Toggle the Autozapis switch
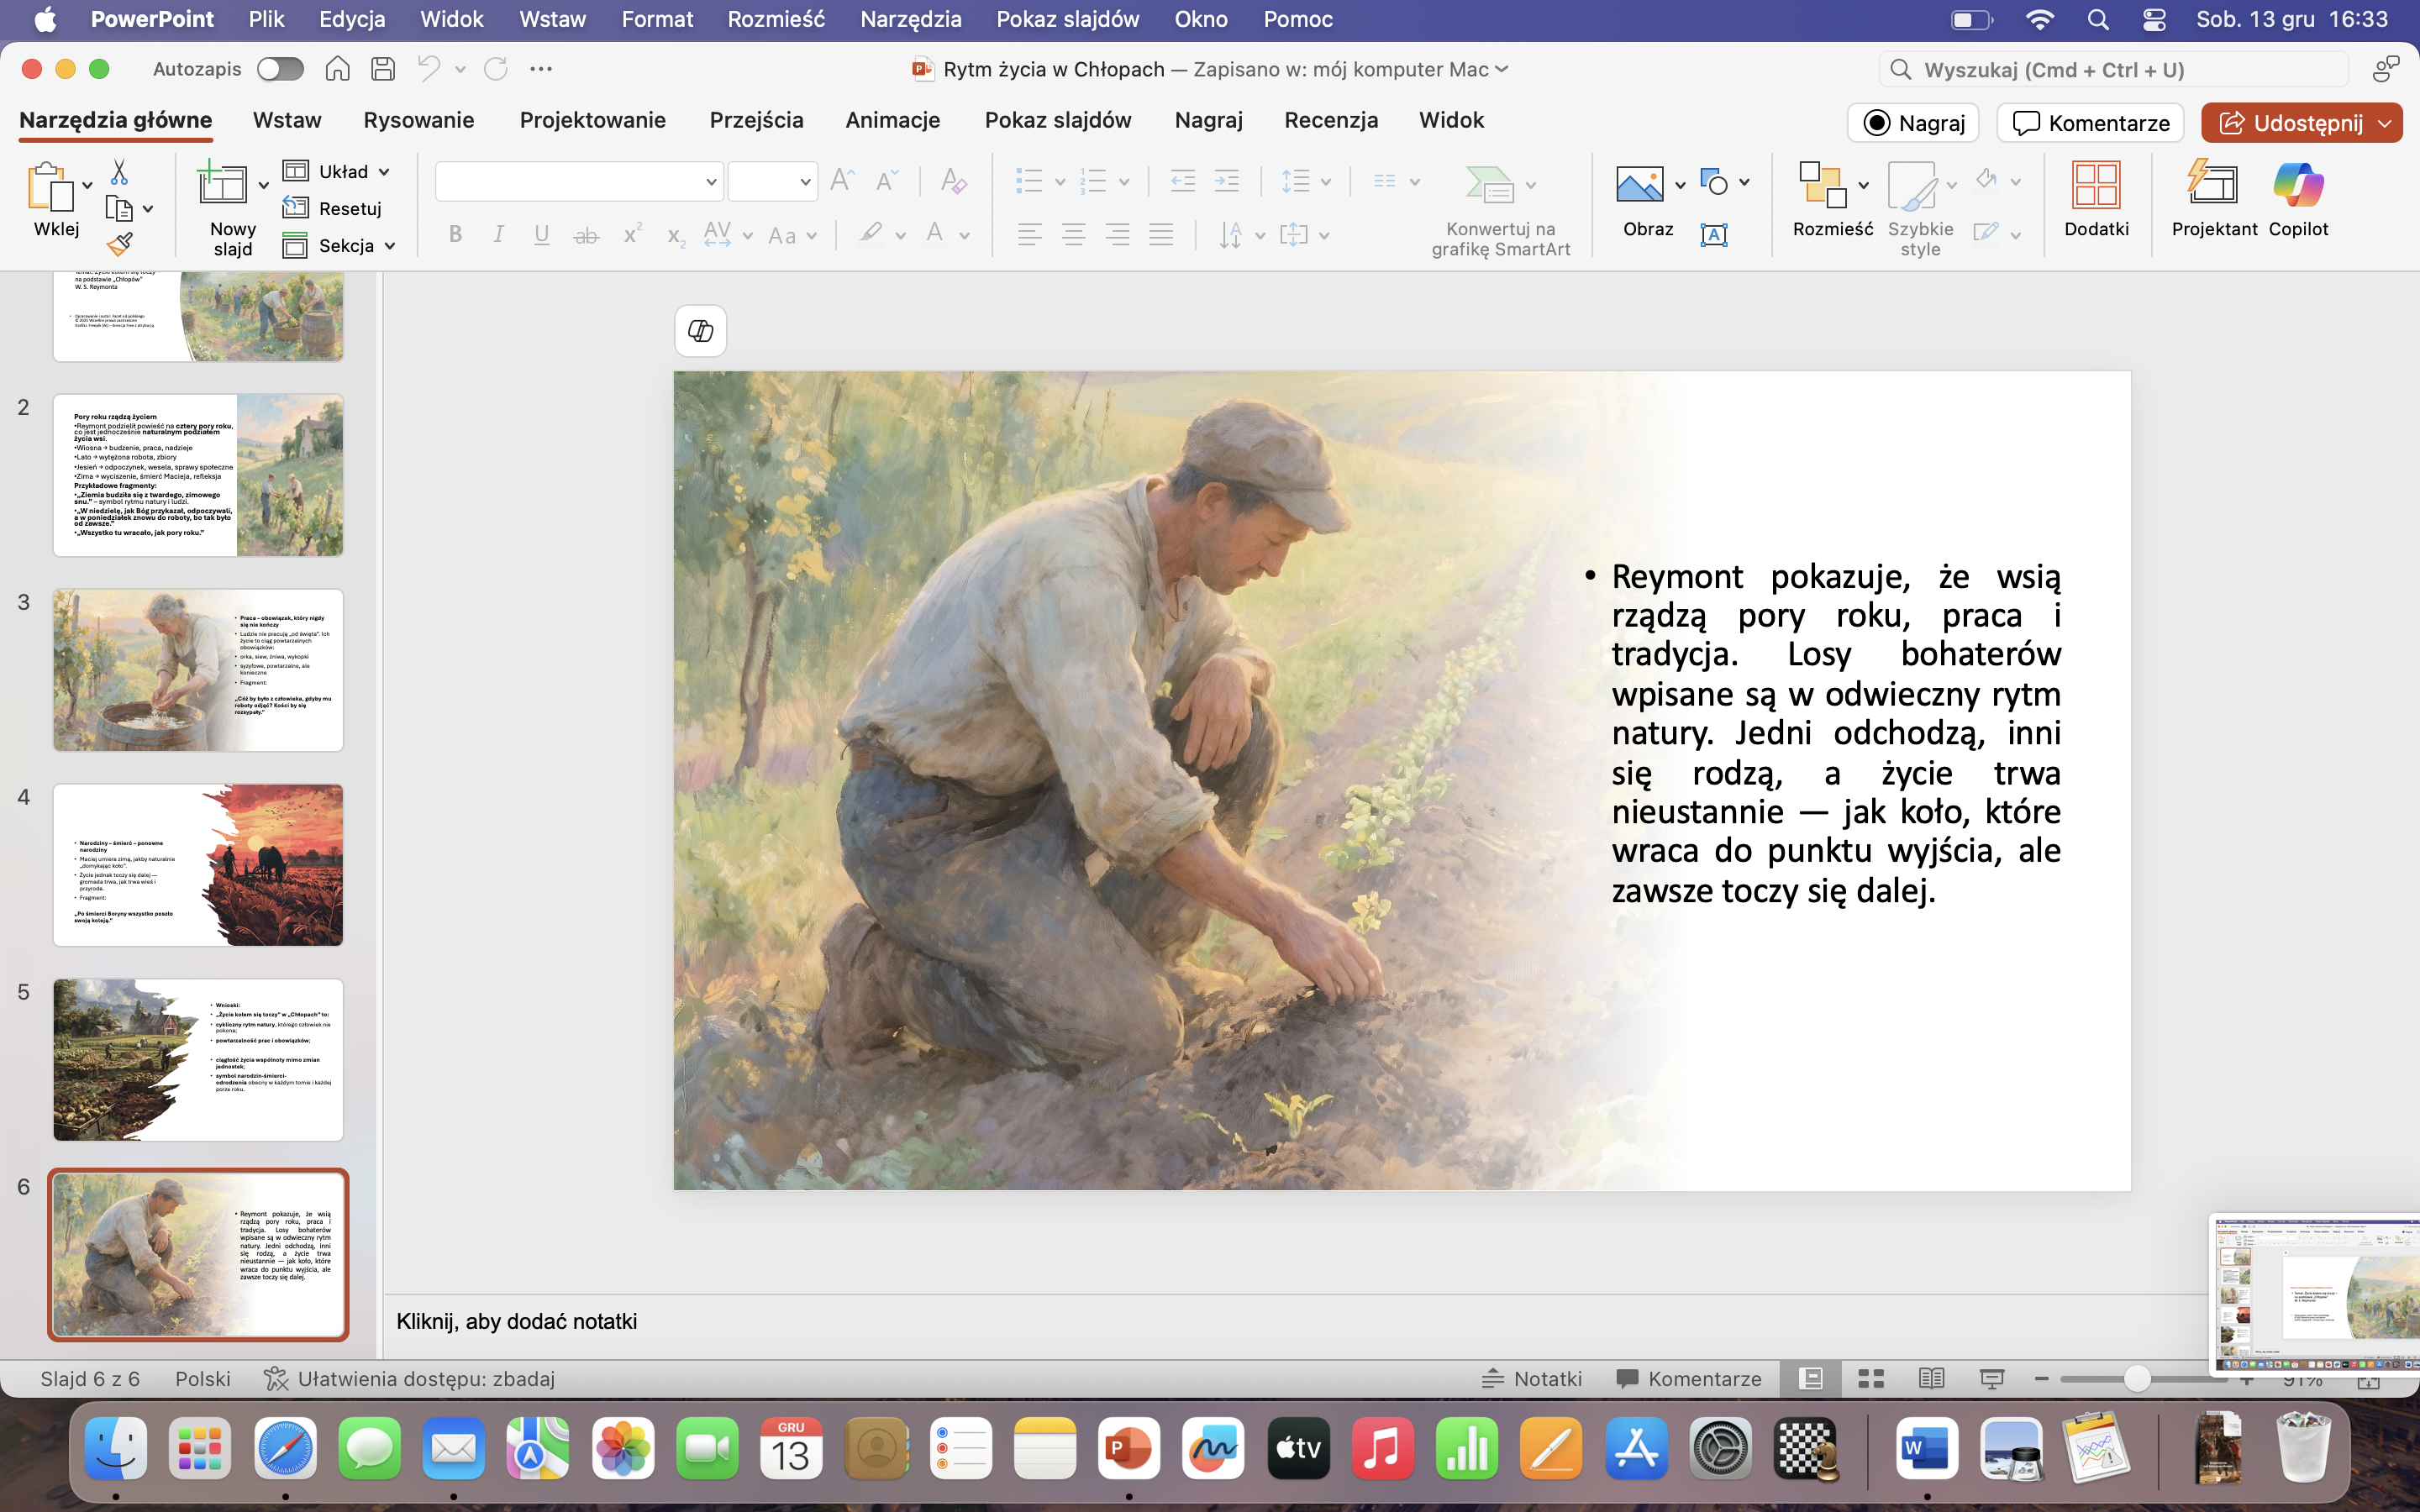 pyautogui.click(x=279, y=69)
